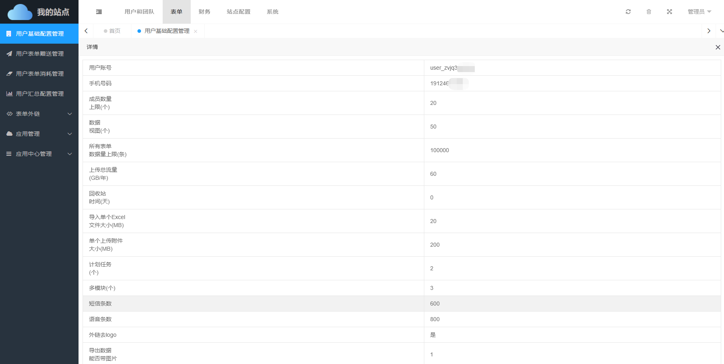Screen dimensions: 724x364
Task: Close the 详情 panel with the X
Action: pos(718,47)
